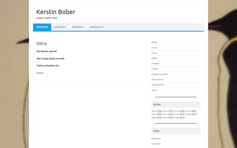Browse the 2011 archive
Viewport: 237px width, 148px height.
tap(166, 114)
